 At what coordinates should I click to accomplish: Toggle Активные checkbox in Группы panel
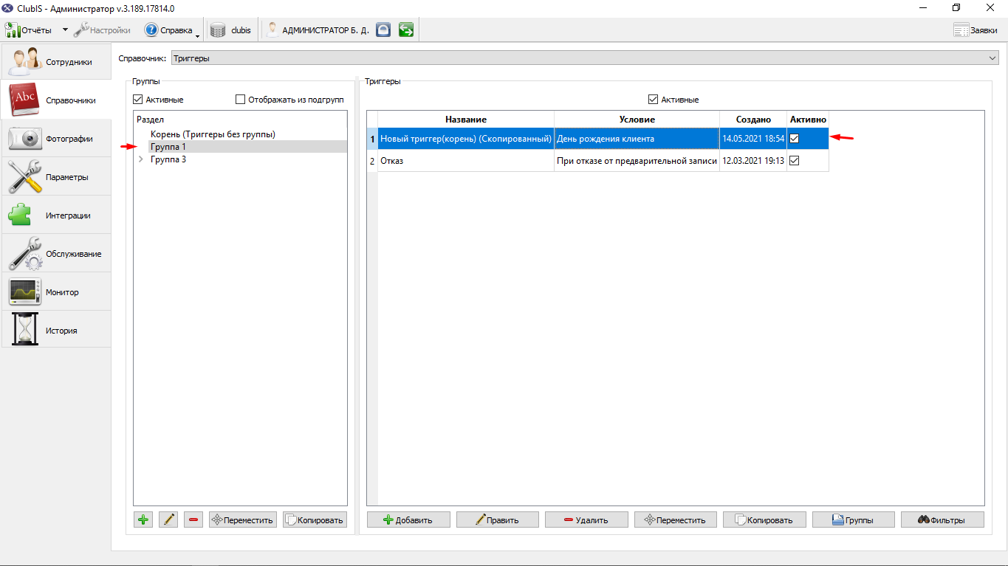pyautogui.click(x=137, y=100)
